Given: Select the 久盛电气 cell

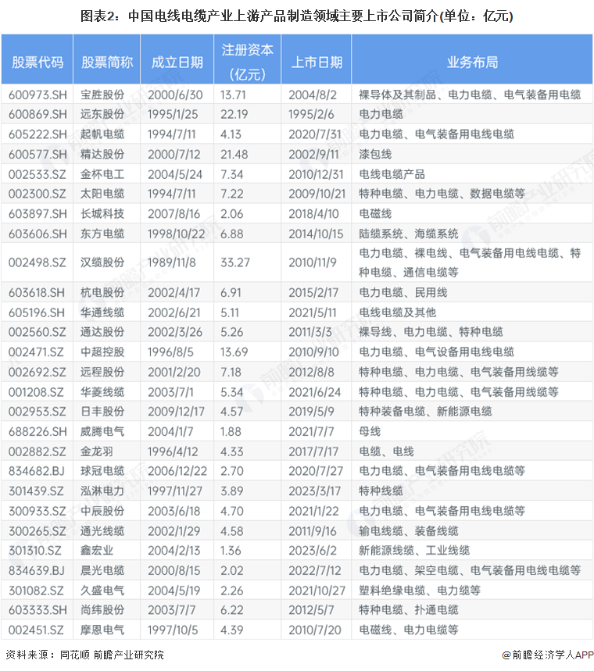Looking at the screenshot, I should click(x=102, y=591).
